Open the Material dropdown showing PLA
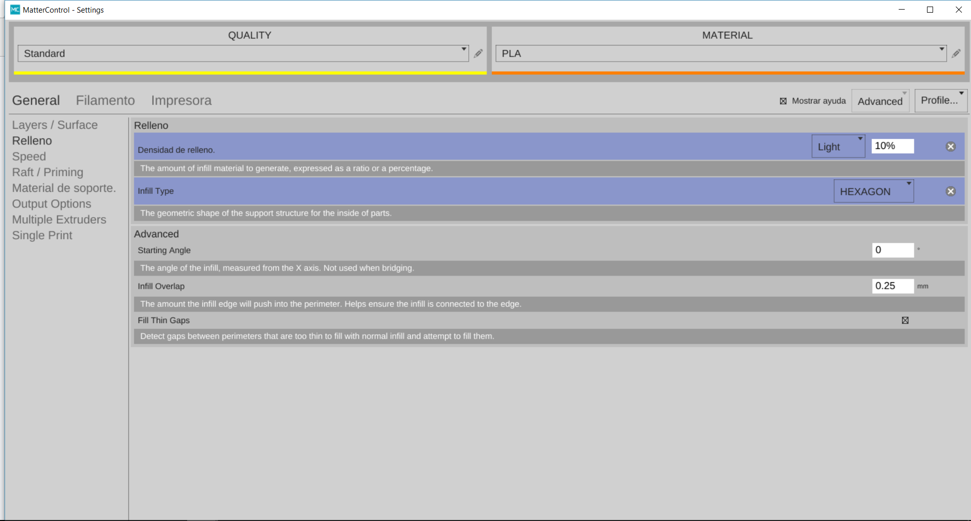Viewport: 971px width, 521px height. [x=721, y=54]
